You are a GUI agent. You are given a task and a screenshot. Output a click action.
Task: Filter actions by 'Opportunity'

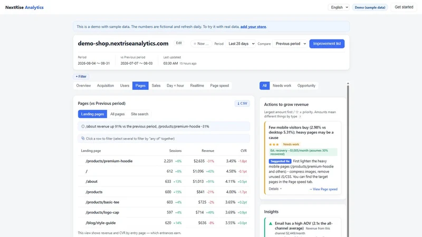[x=306, y=85]
